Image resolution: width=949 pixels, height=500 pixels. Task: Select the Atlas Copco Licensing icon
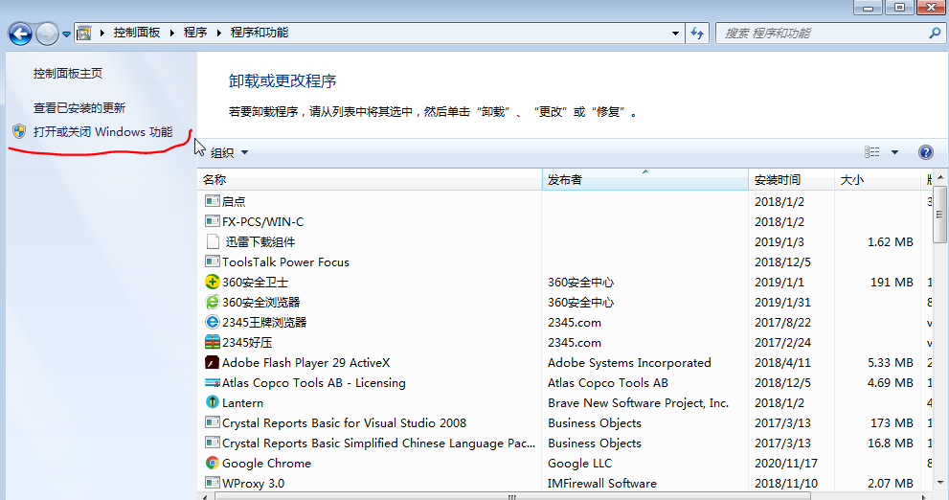(212, 382)
